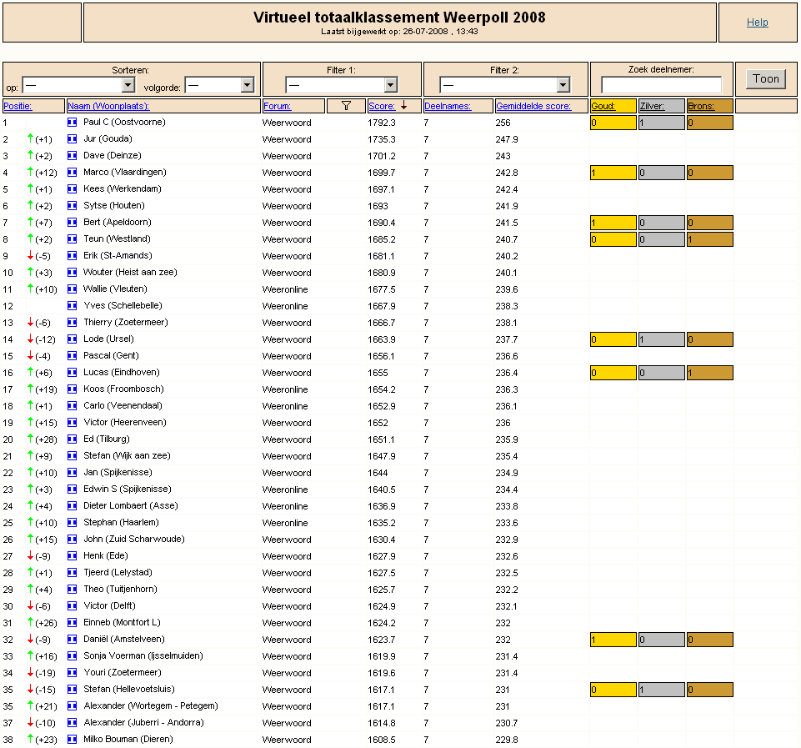Click the funnel filter icon in header
This screenshot has height=748, width=801.
click(347, 106)
